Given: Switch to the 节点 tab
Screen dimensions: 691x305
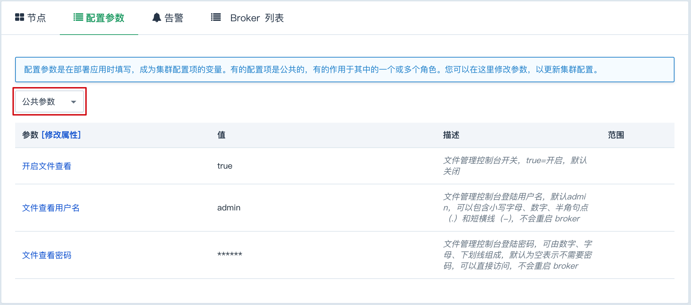Looking at the screenshot, I should tap(31, 18).
